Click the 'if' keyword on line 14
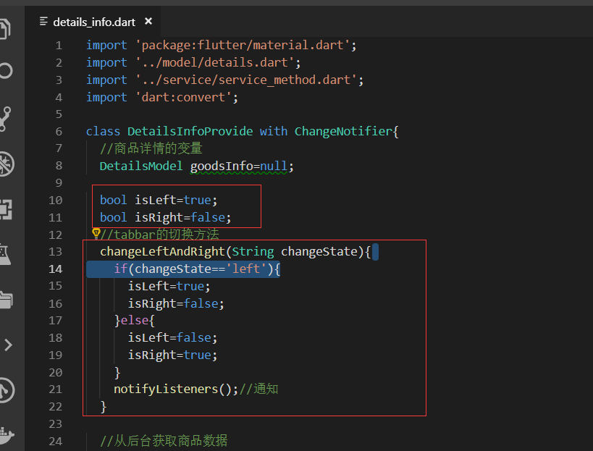 [121, 269]
